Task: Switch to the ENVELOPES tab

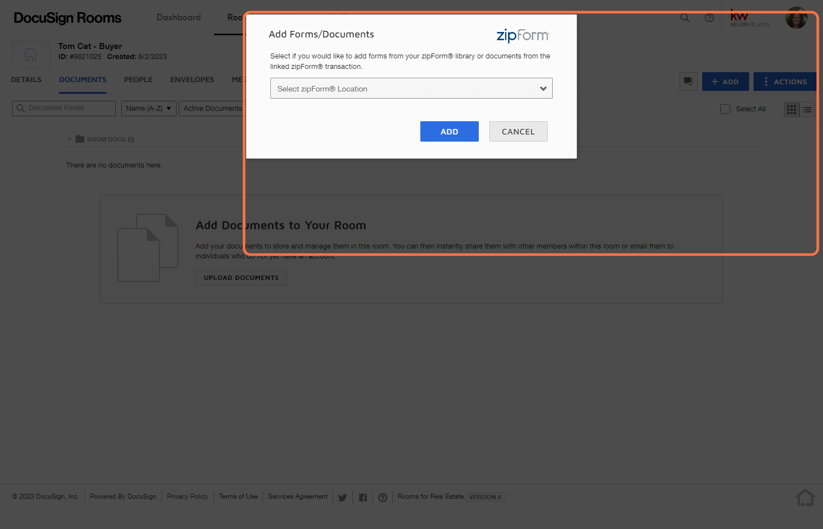Action: (x=192, y=79)
